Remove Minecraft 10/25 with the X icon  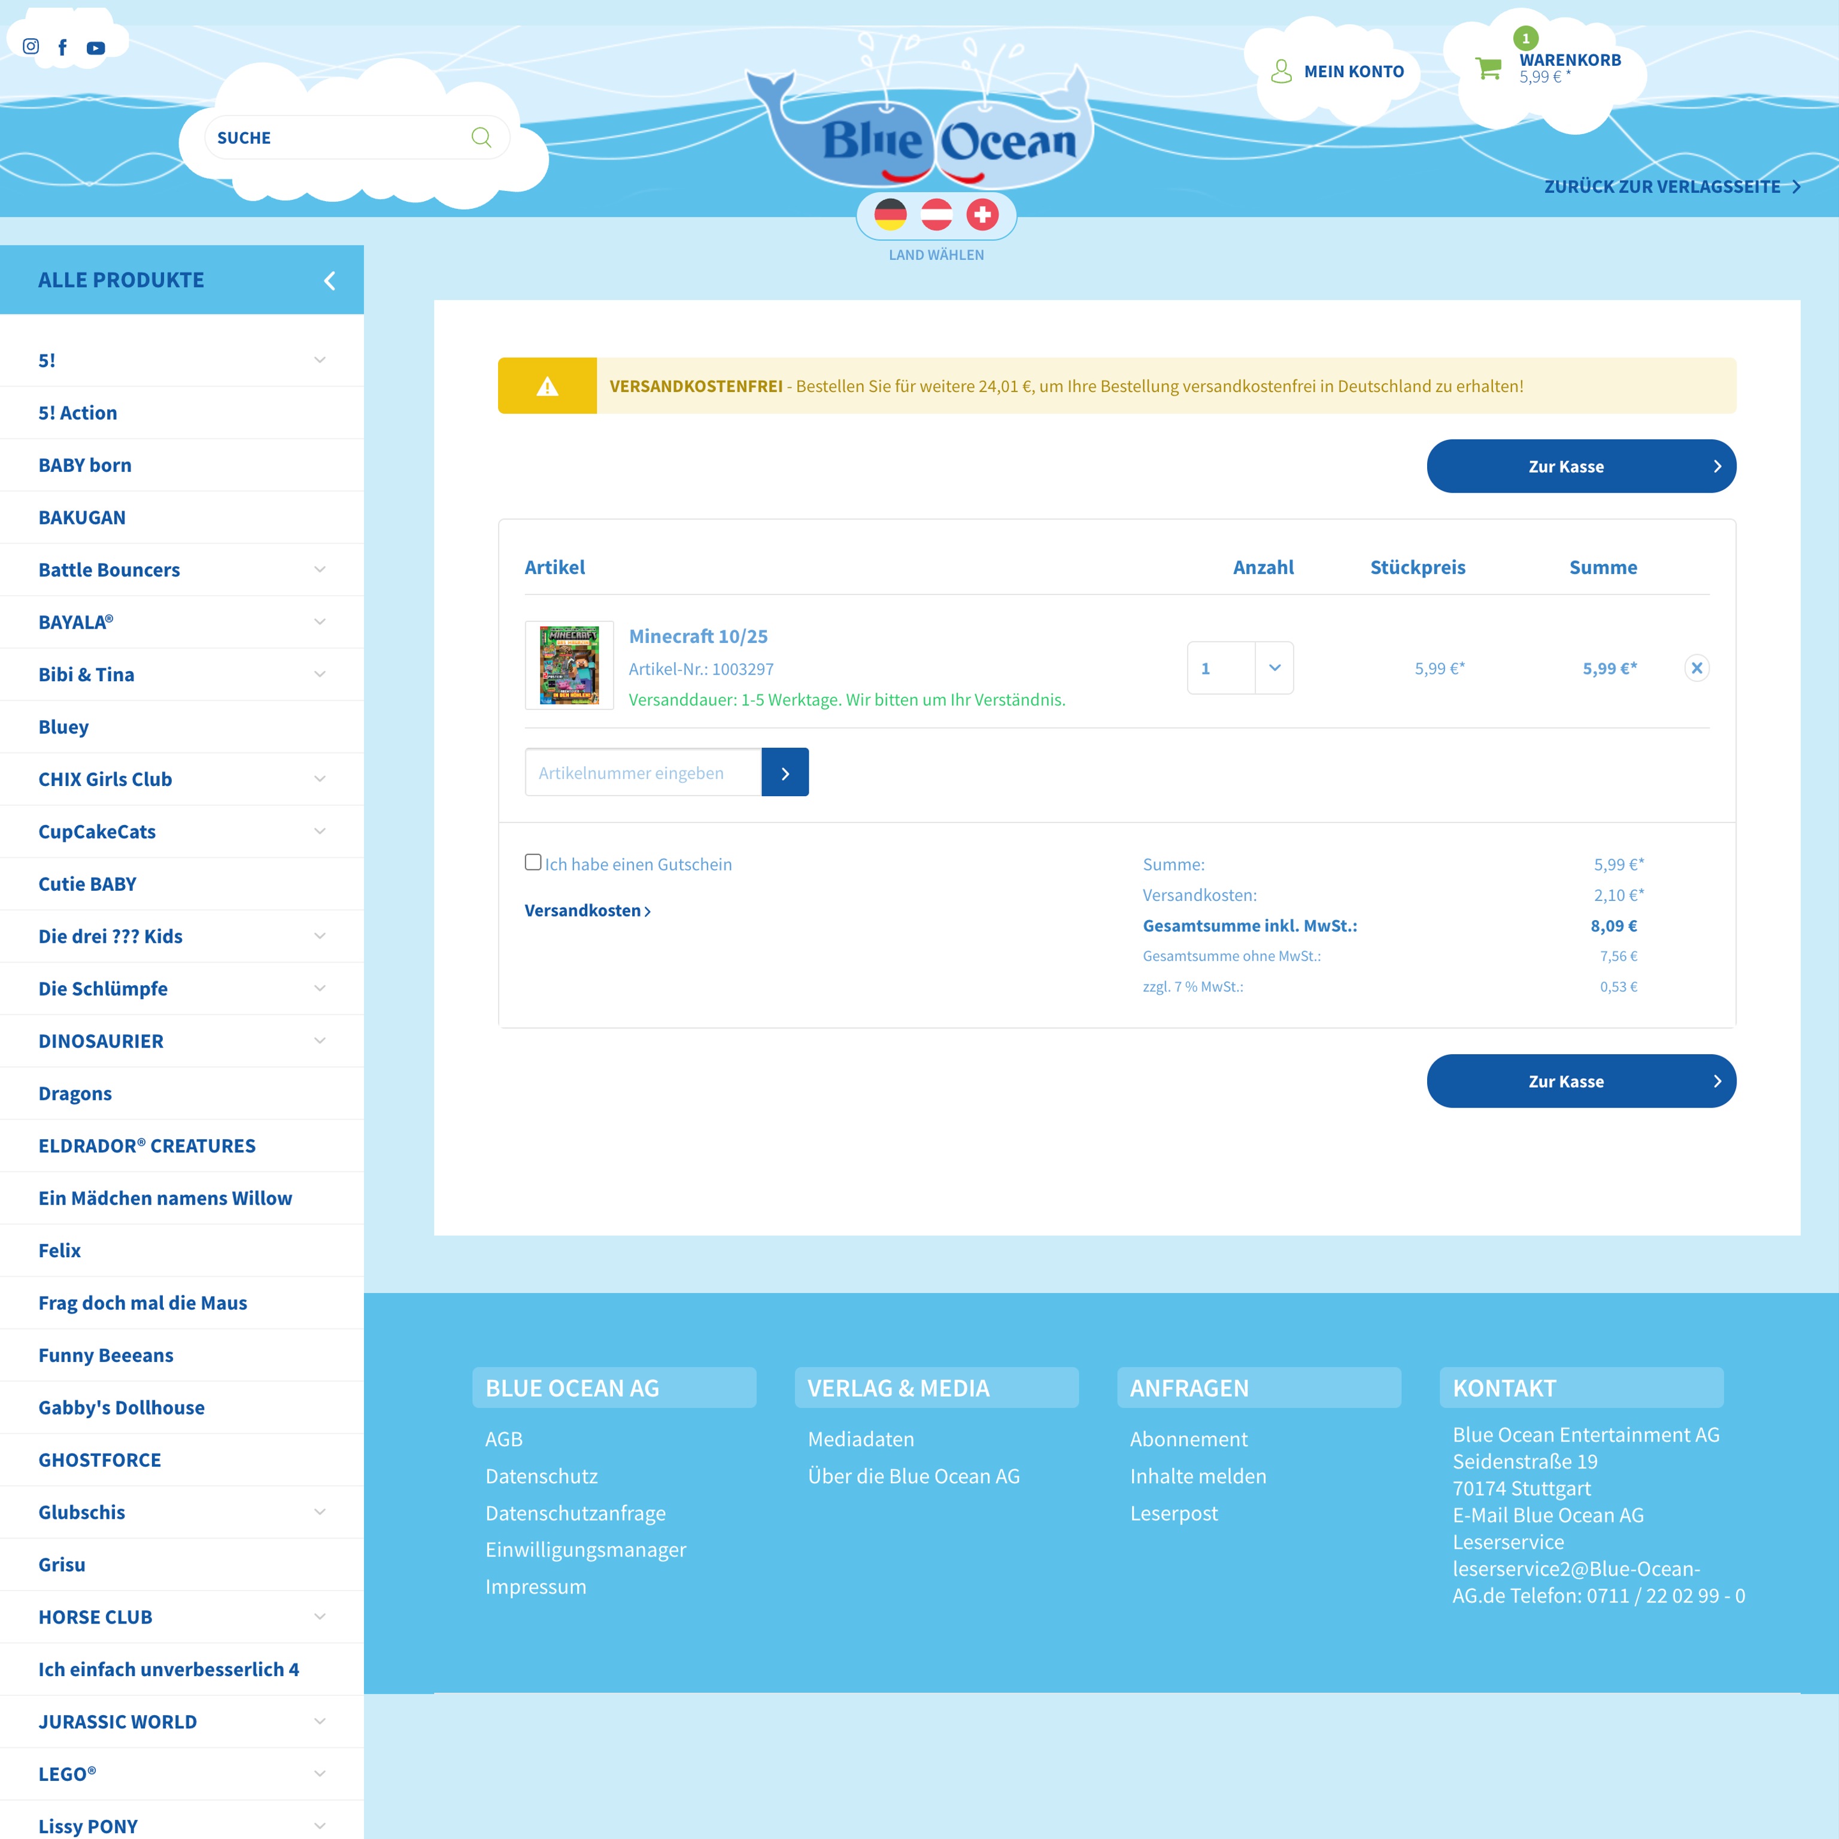click(1697, 667)
